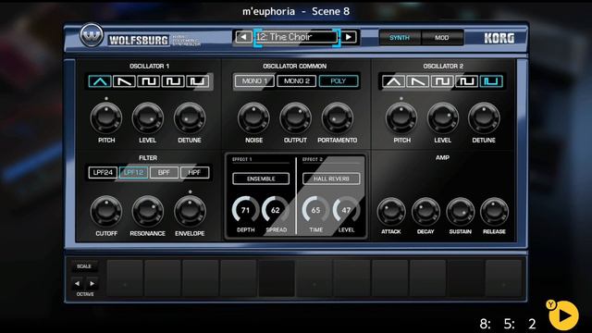Adjust Oscillator 1 Level knob

coord(148,118)
